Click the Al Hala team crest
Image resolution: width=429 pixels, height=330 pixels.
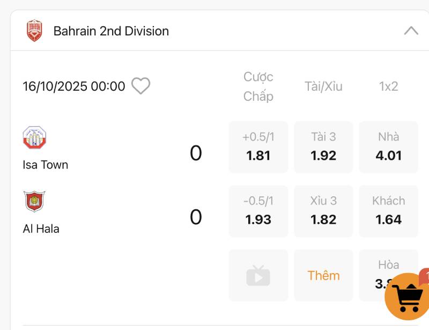coord(34,201)
